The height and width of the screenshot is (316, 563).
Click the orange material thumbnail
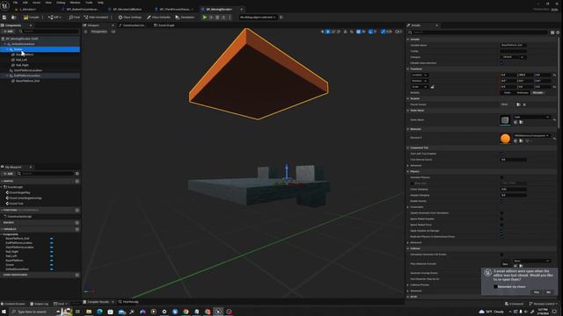coord(505,139)
